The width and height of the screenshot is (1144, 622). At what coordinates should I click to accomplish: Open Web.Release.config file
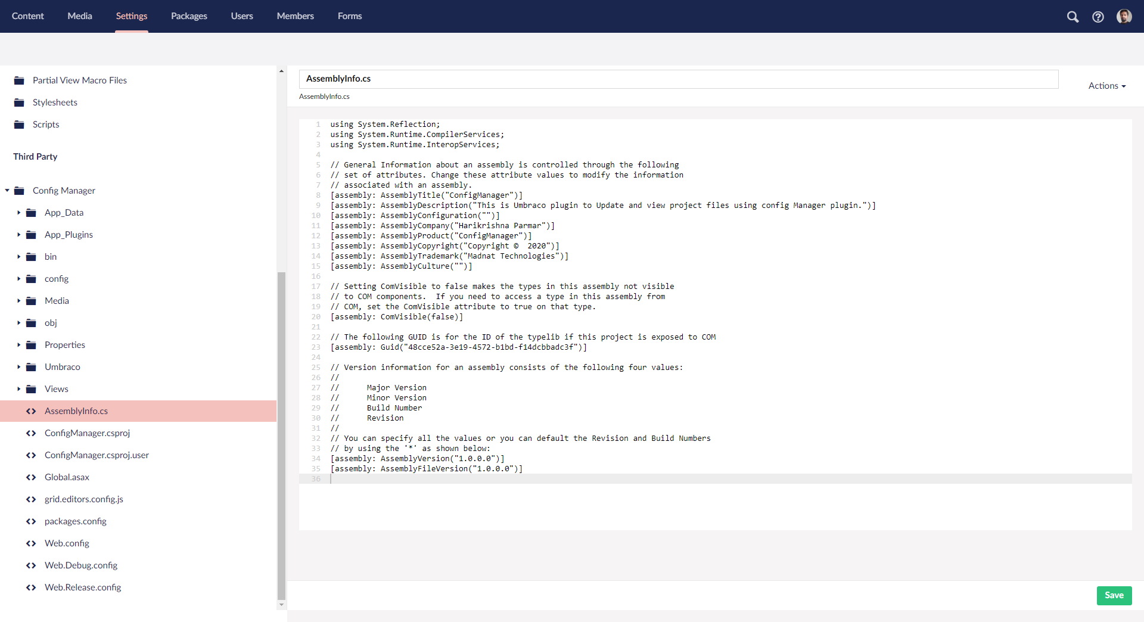tap(83, 587)
